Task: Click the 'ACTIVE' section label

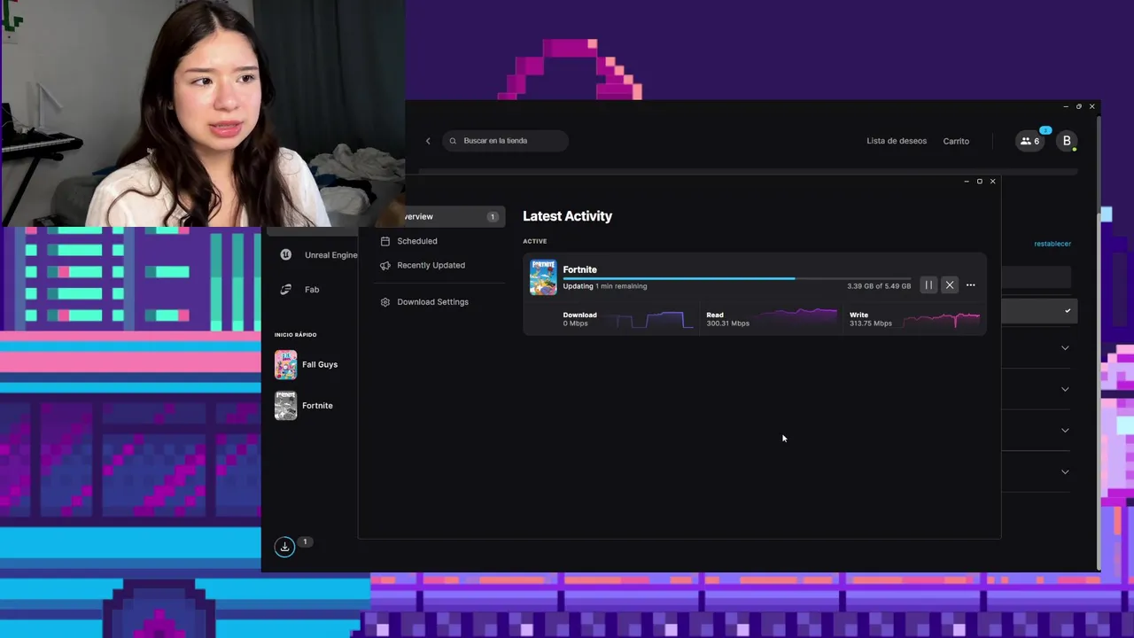Action: point(534,241)
